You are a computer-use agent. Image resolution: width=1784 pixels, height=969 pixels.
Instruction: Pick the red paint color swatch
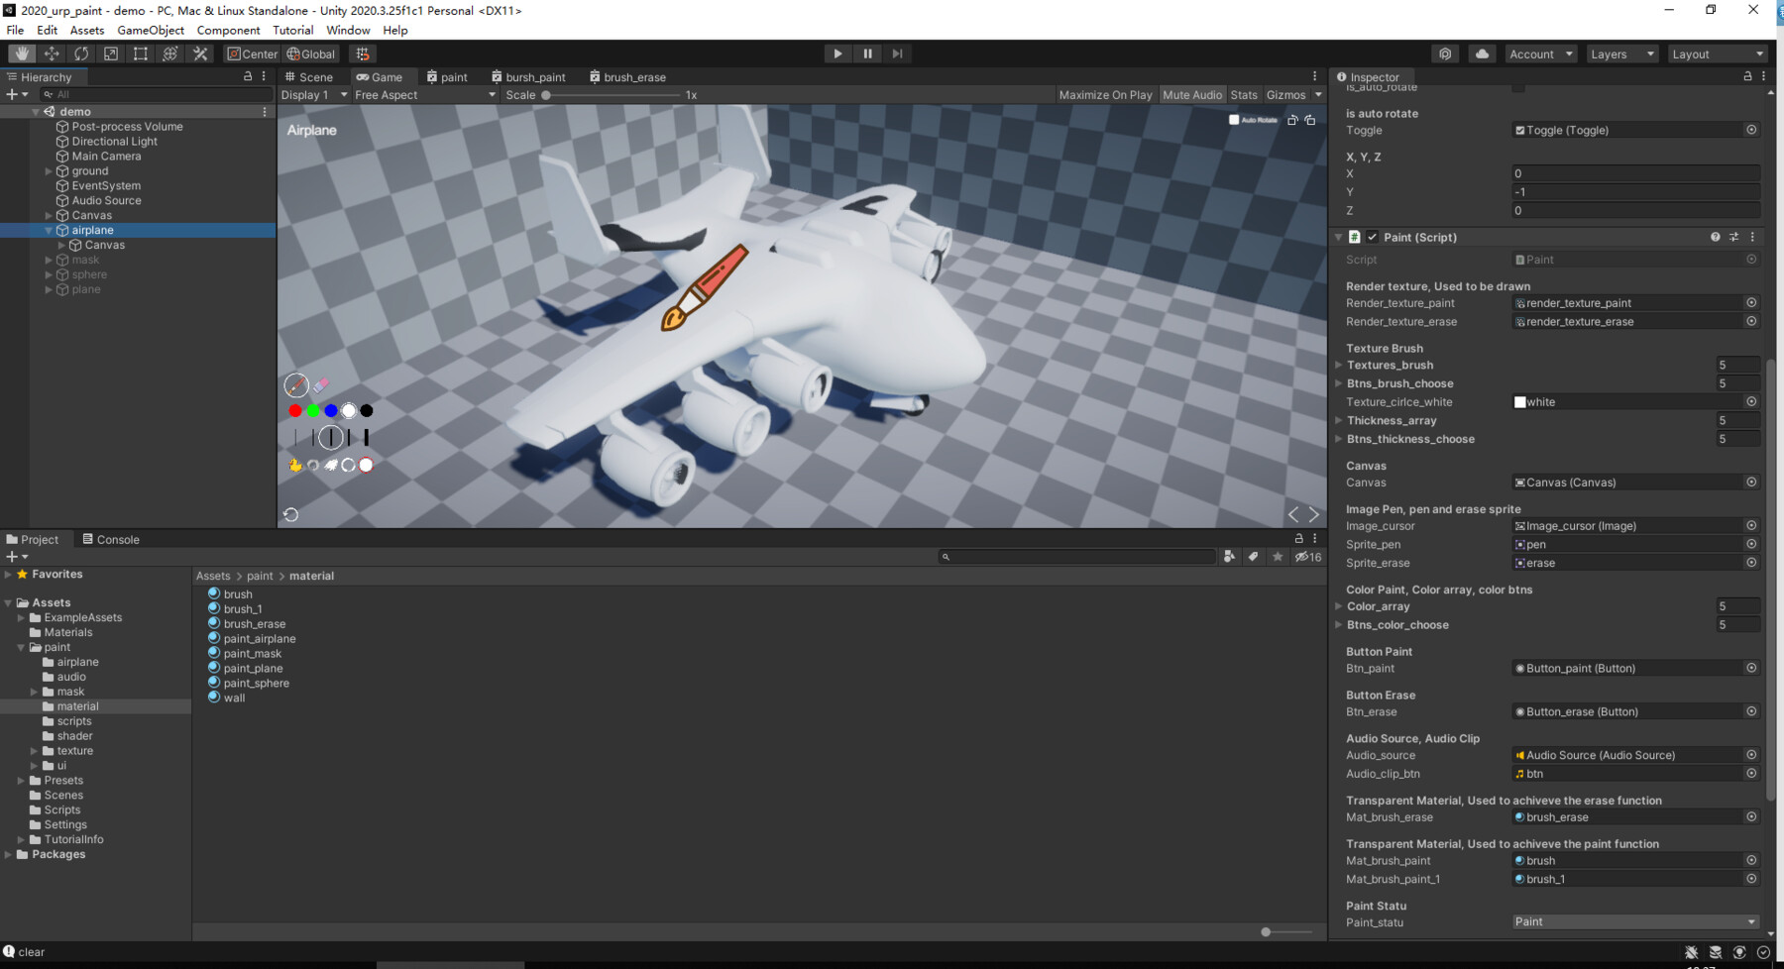click(x=294, y=410)
